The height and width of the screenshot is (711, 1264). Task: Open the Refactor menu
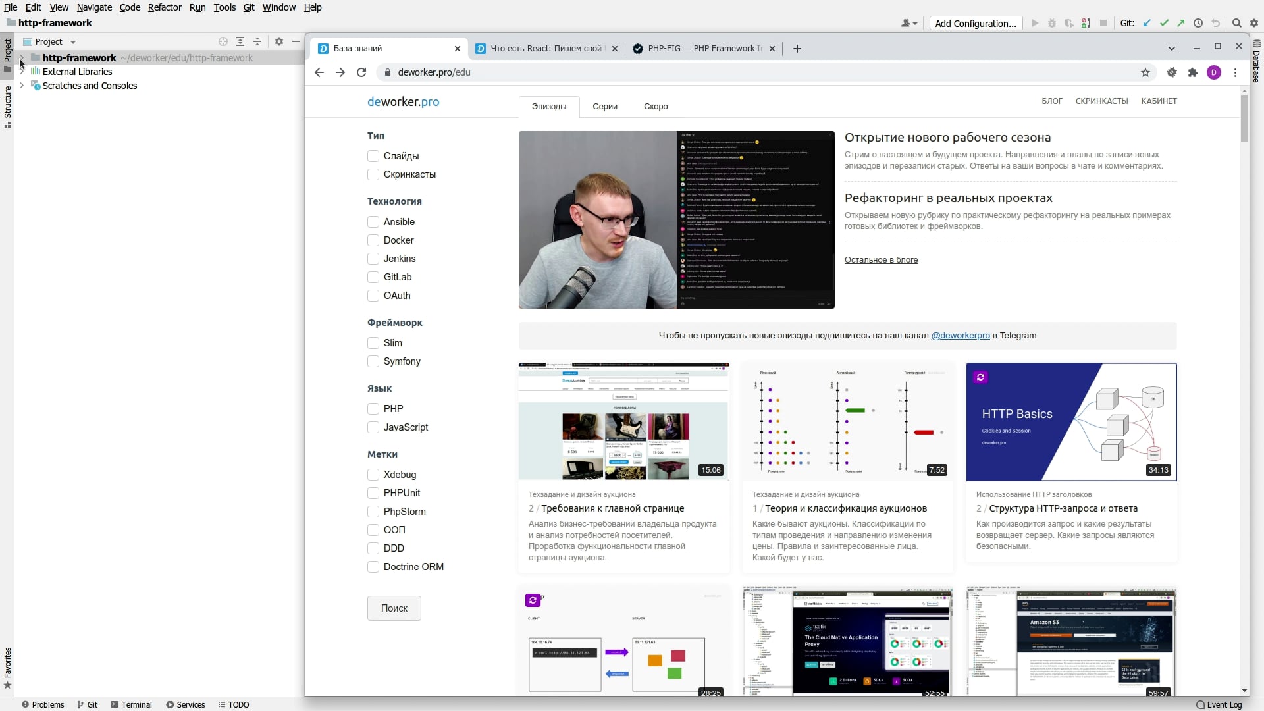point(164,7)
